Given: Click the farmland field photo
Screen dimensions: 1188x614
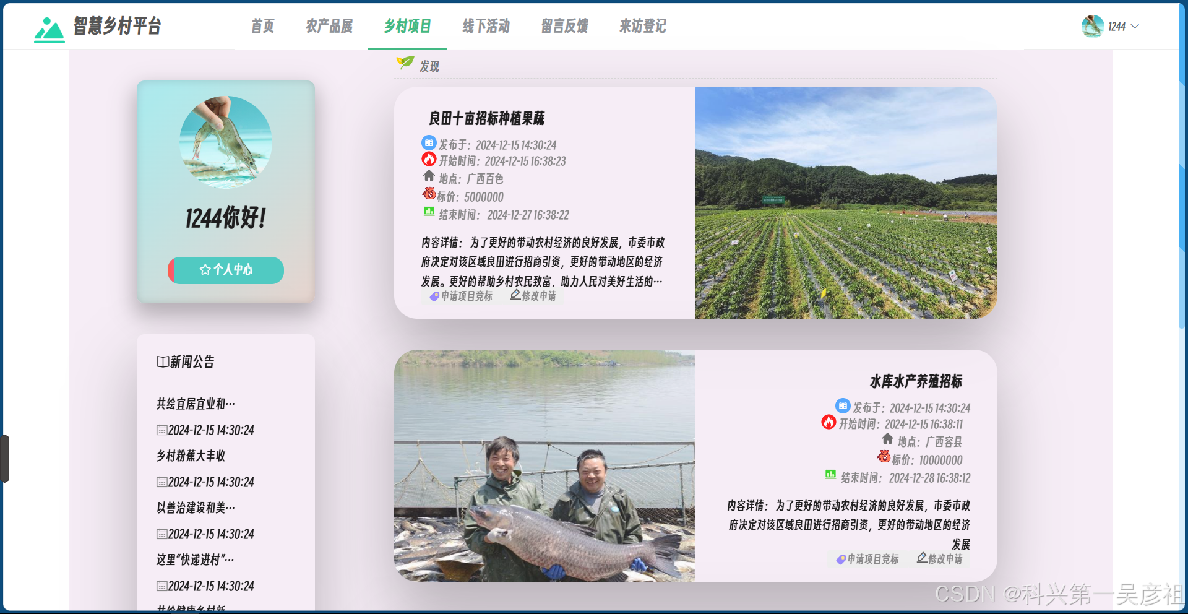Looking at the screenshot, I should 846,202.
